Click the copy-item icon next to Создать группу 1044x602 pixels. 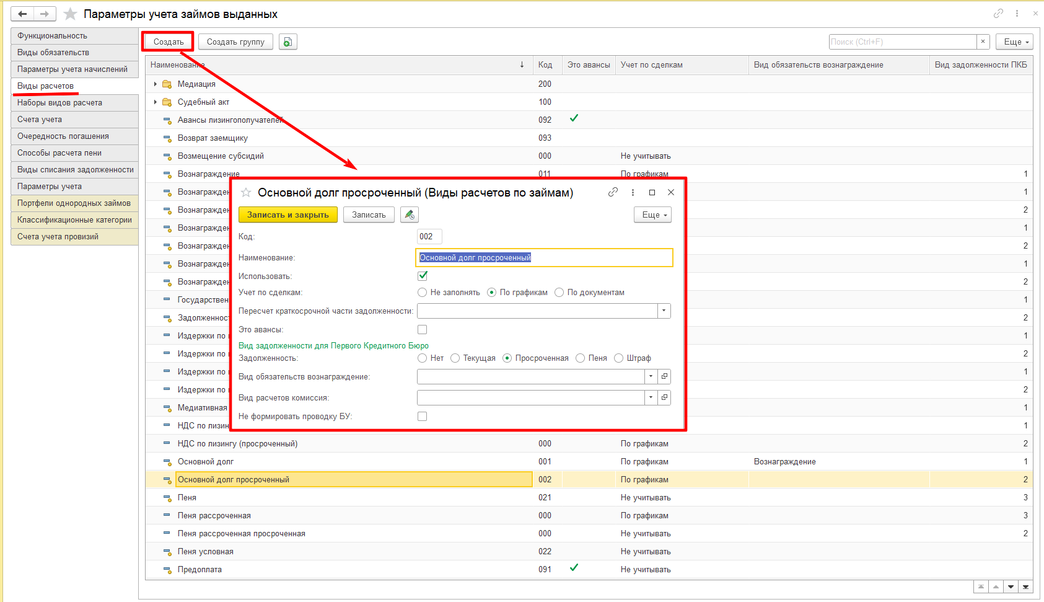(287, 42)
